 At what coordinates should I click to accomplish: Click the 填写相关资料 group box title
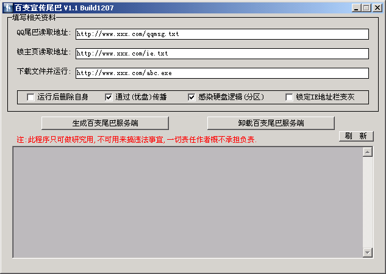[34, 18]
